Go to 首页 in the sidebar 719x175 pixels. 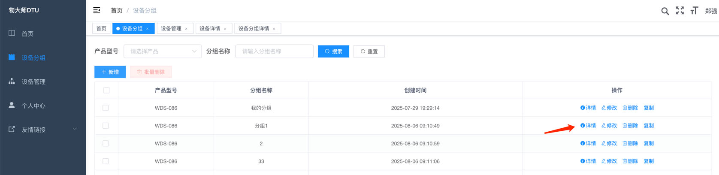tap(27, 33)
